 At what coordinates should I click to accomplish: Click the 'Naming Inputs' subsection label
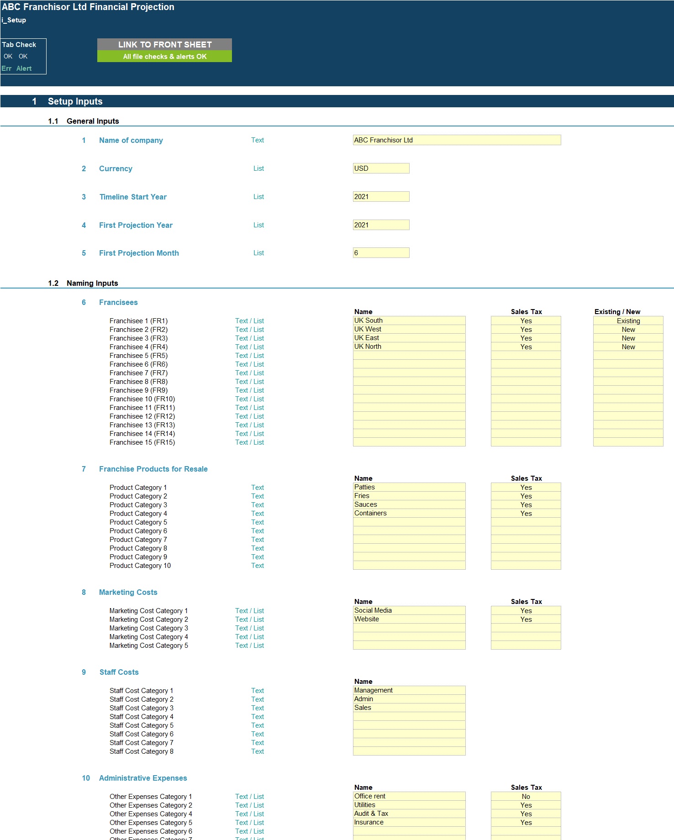[x=92, y=283]
